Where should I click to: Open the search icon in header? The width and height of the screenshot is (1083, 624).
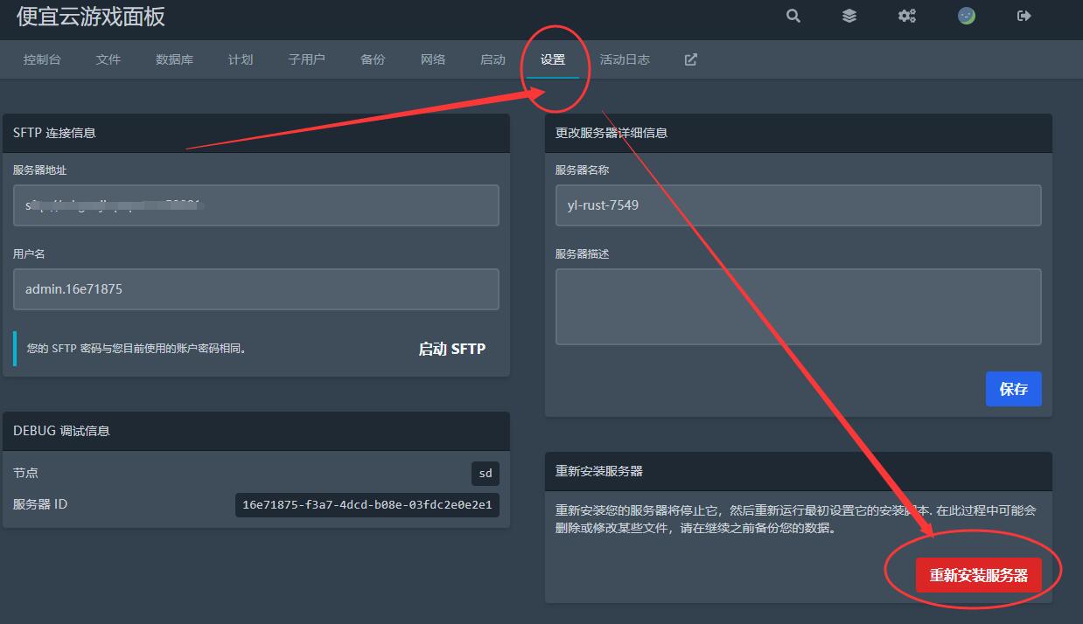793,16
